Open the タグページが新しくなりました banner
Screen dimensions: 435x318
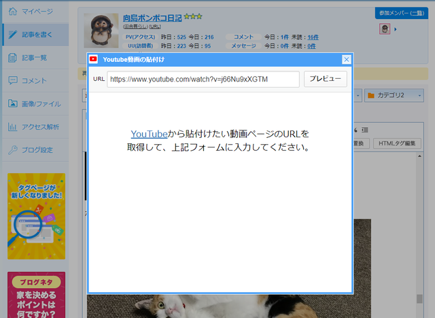coord(36,216)
